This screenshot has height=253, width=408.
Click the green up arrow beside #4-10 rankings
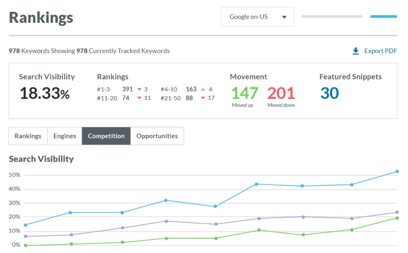[203, 89]
